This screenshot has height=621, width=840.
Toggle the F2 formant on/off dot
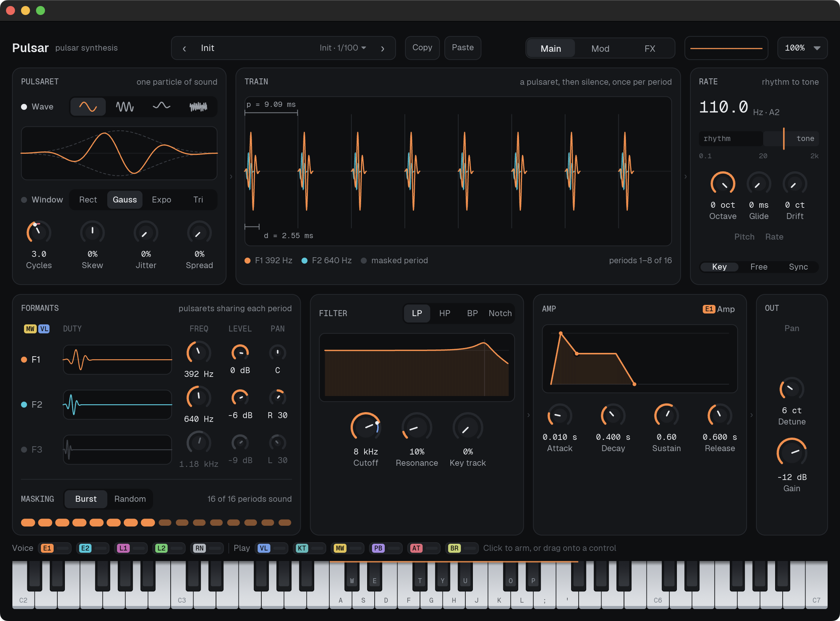24,405
